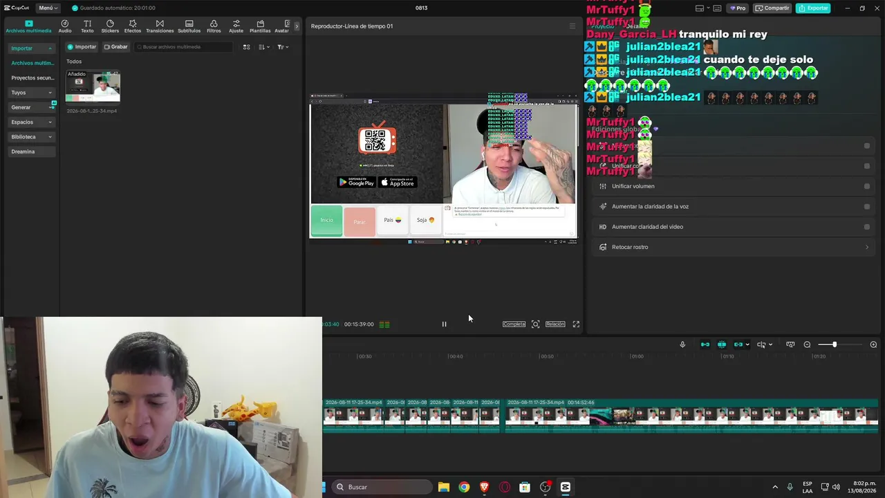Click the Pro upgrade button
The height and width of the screenshot is (498, 885).
coord(738,8)
